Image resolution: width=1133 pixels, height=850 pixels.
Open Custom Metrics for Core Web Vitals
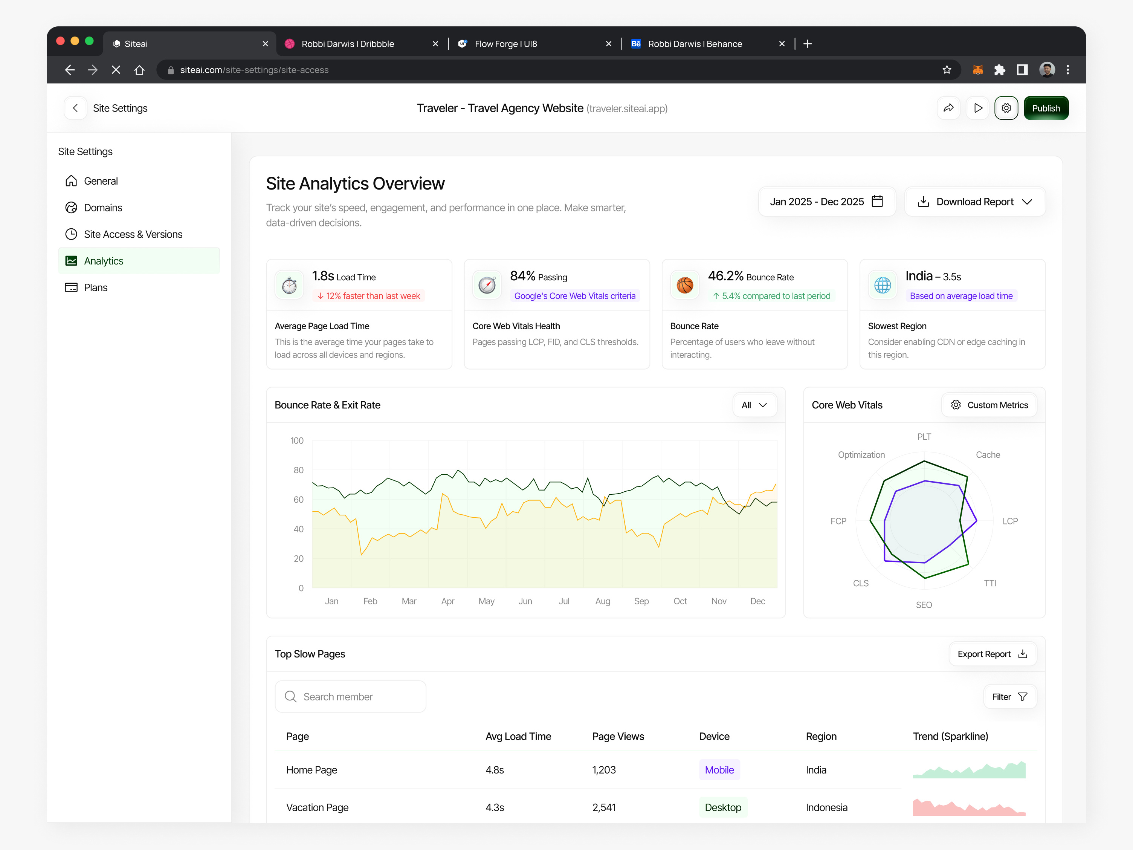[989, 405]
